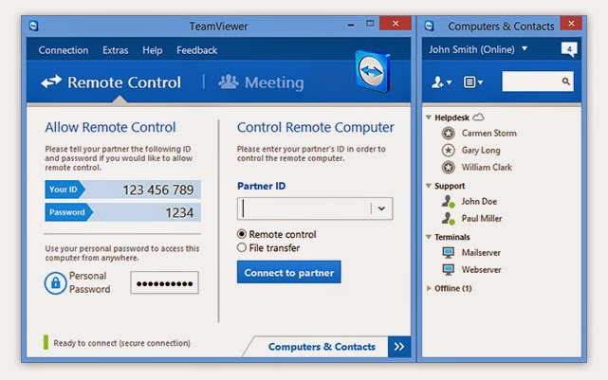Select contact Paul Miller
608x380 pixels.
click(x=482, y=219)
